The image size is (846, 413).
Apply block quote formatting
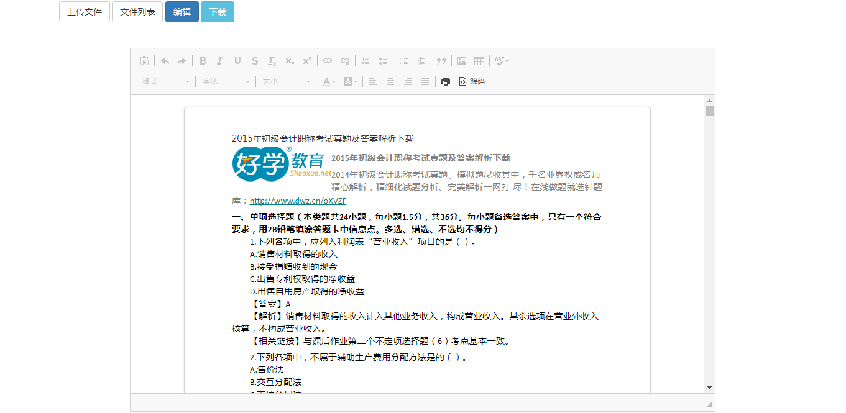441,61
